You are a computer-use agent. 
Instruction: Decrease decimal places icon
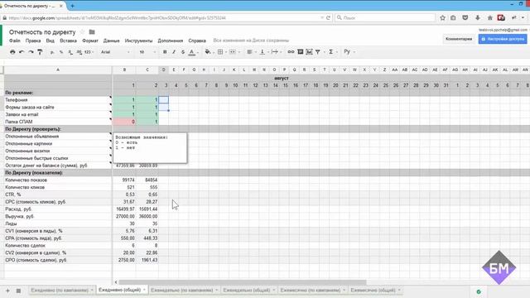coord(70,52)
